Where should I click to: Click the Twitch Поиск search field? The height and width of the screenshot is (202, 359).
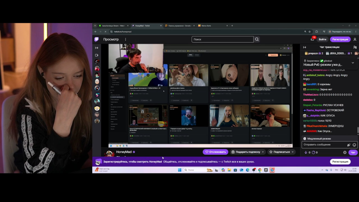click(223, 39)
